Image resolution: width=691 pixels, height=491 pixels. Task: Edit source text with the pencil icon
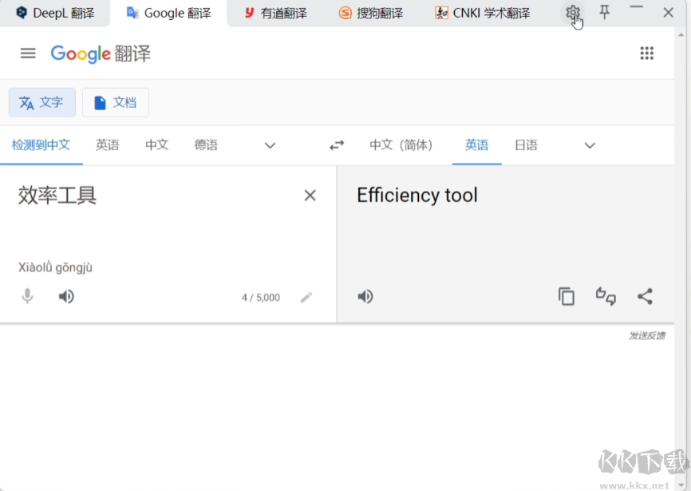(x=306, y=296)
